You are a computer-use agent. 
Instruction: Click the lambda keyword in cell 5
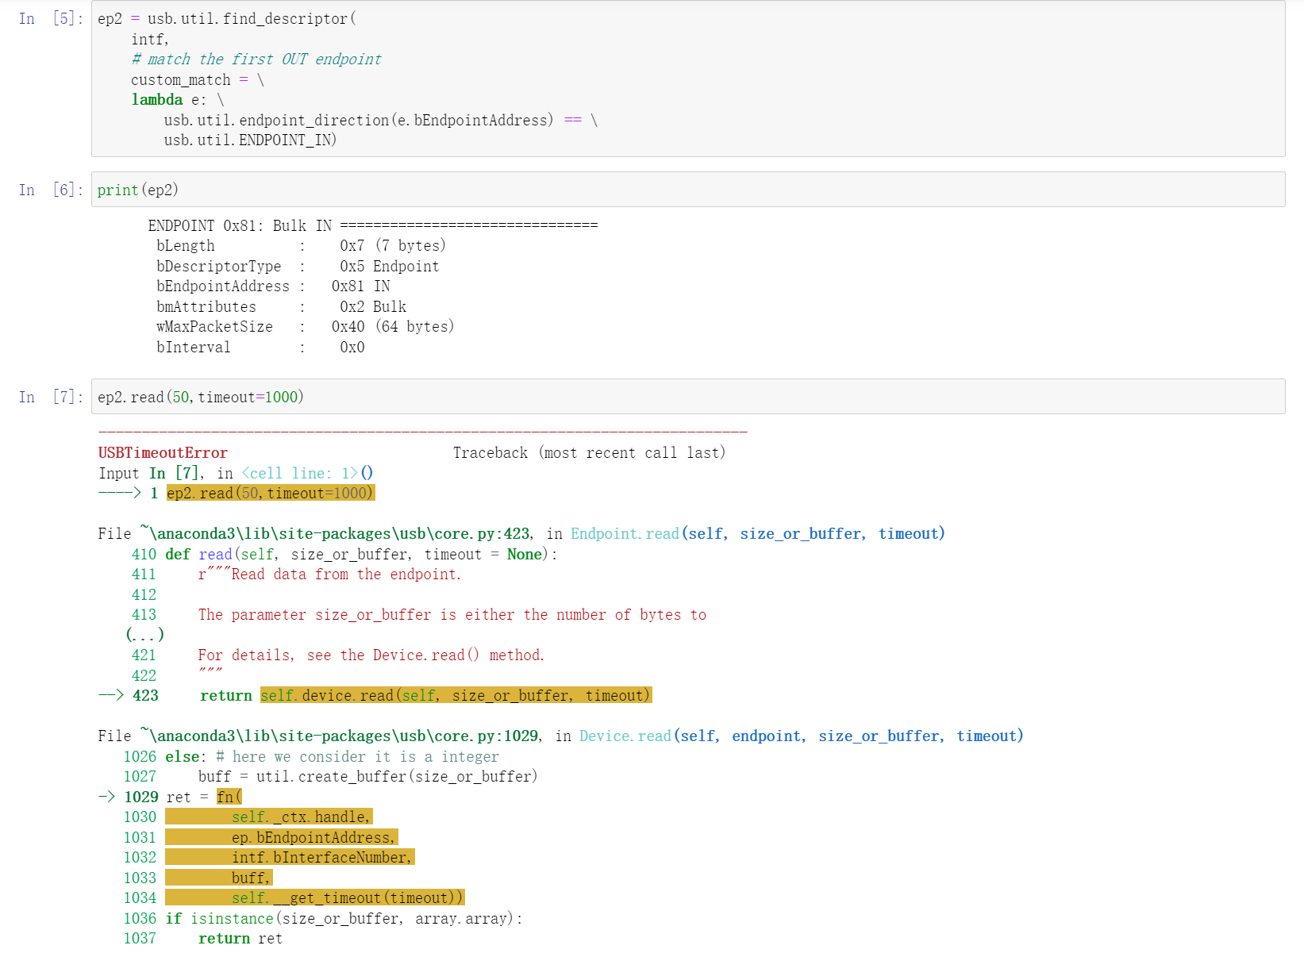click(156, 99)
